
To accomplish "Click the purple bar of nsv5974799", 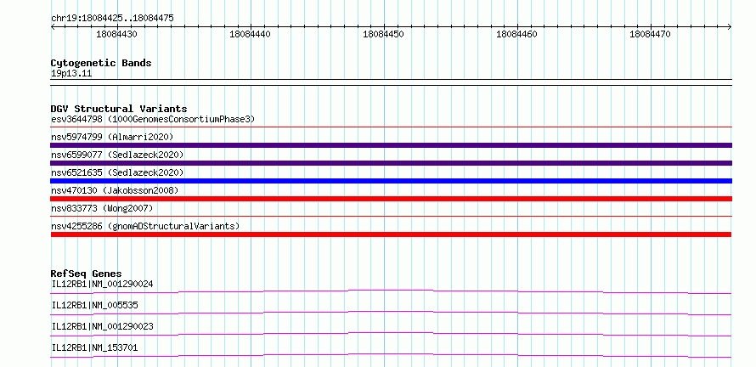I will tap(392, 145).
